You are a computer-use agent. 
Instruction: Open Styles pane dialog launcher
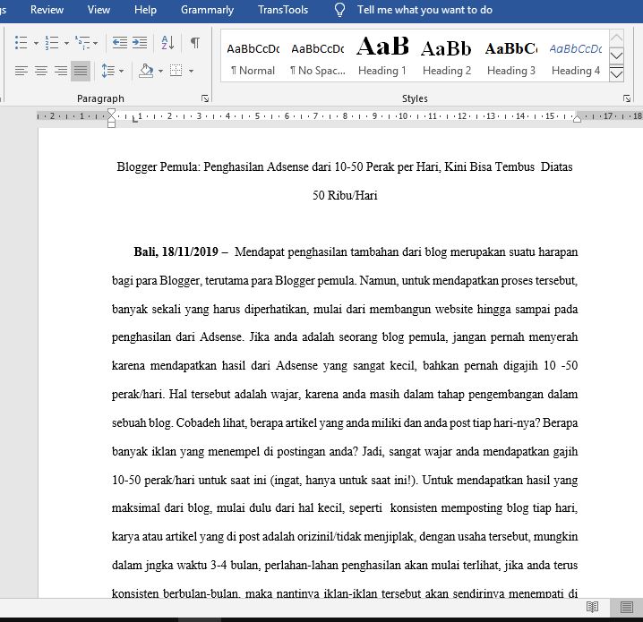tap(627, 98)
